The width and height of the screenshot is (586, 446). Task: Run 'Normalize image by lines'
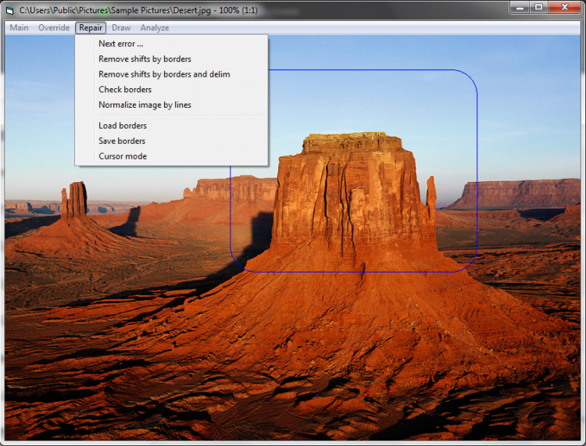pos(172,105)
